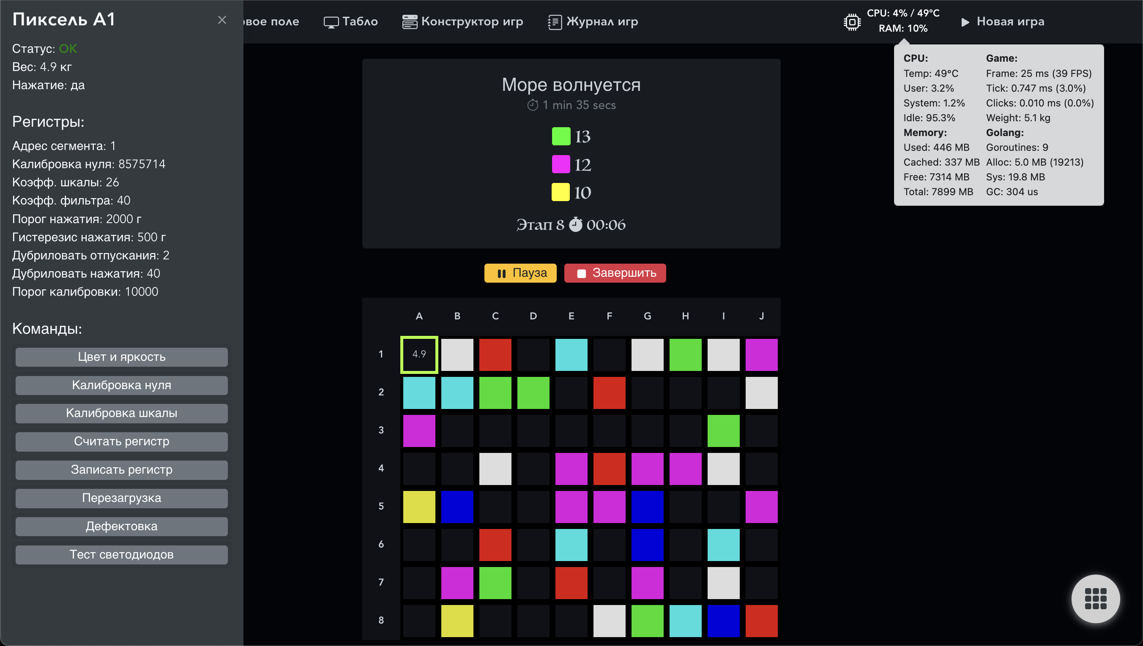Click the yellow score swatch 10
This screenshot has width=1143, height=646.
click(x=561, y=192)
